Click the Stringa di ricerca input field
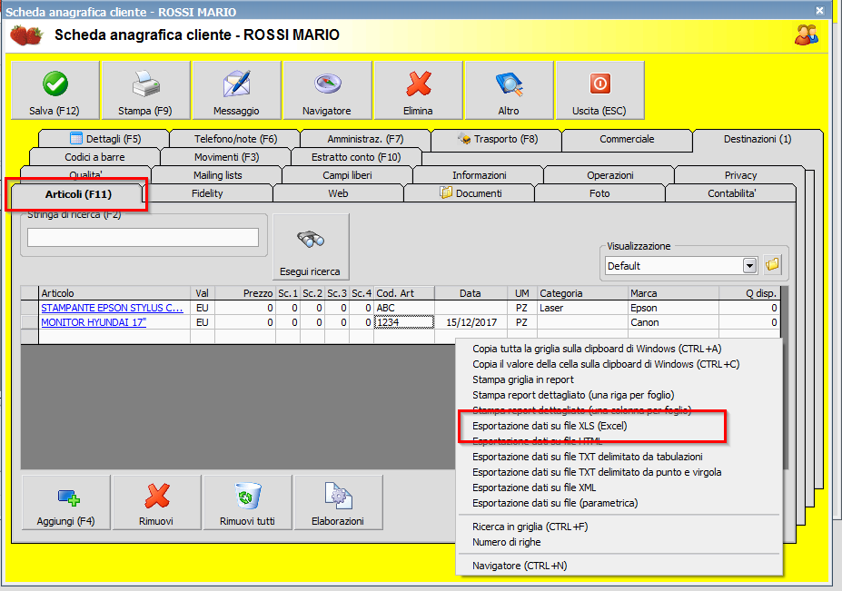Image resolution: width=842 pixels, height=591 pixels. point(143,237)
